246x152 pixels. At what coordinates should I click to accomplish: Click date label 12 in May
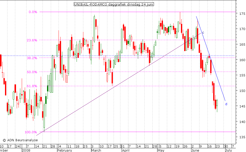pyautogui.click(x=169, y=146)
